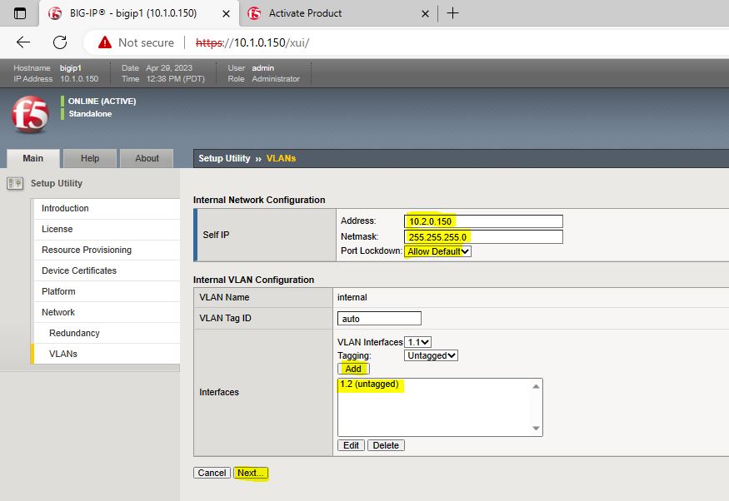
Task: Open a new browser tab
Action: (x=452, y=13)
